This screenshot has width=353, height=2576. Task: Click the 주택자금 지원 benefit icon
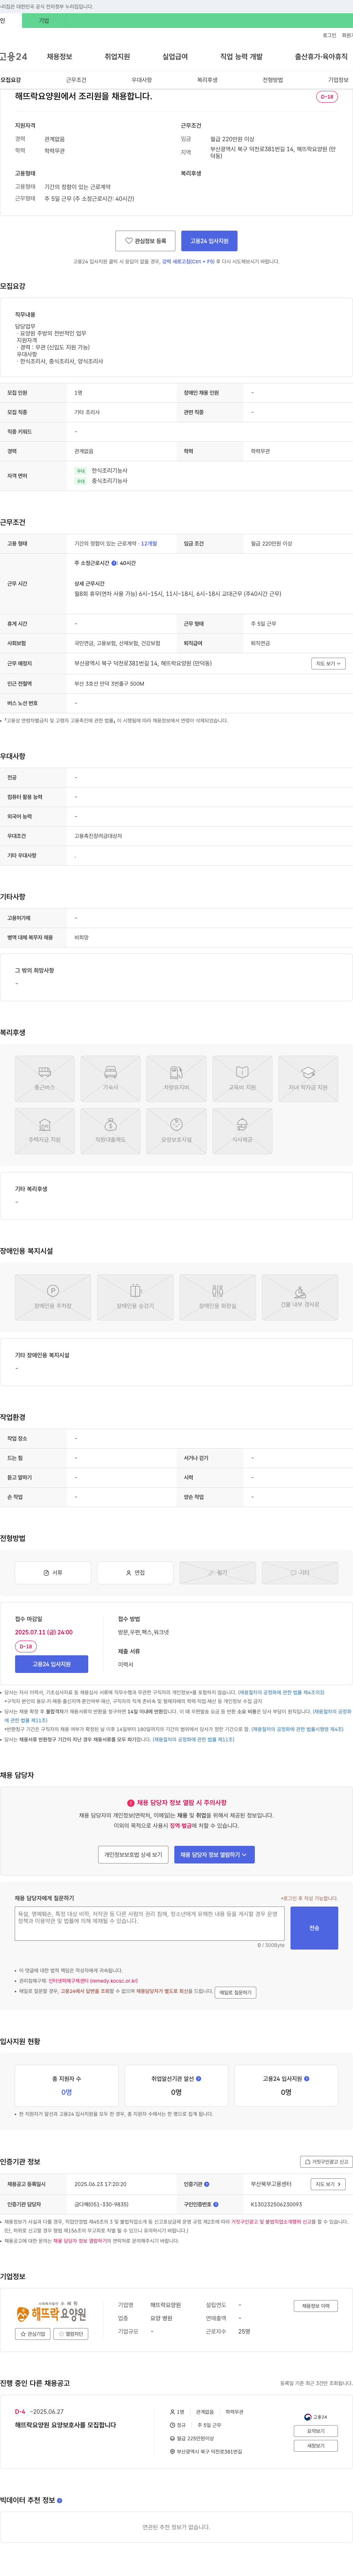pos(44,1131)
